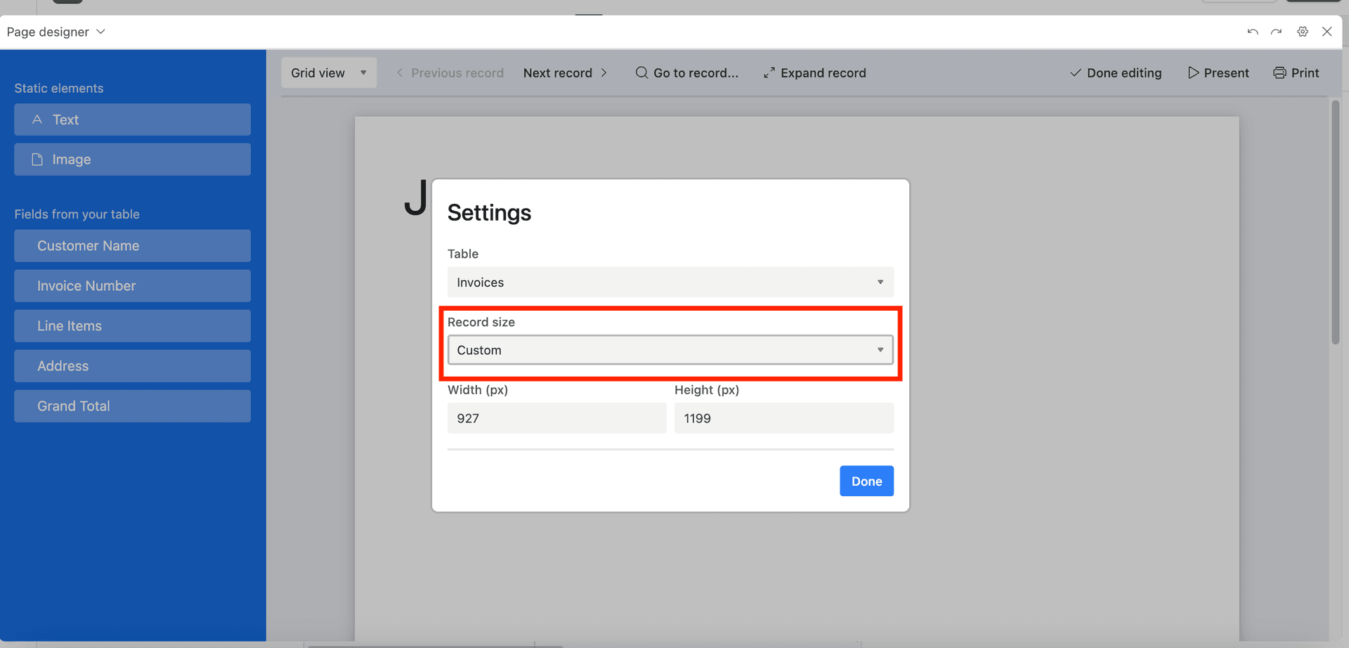Open the Grid view selector
The height and width of the screenshot is (648, 1349).
point(328,72)
